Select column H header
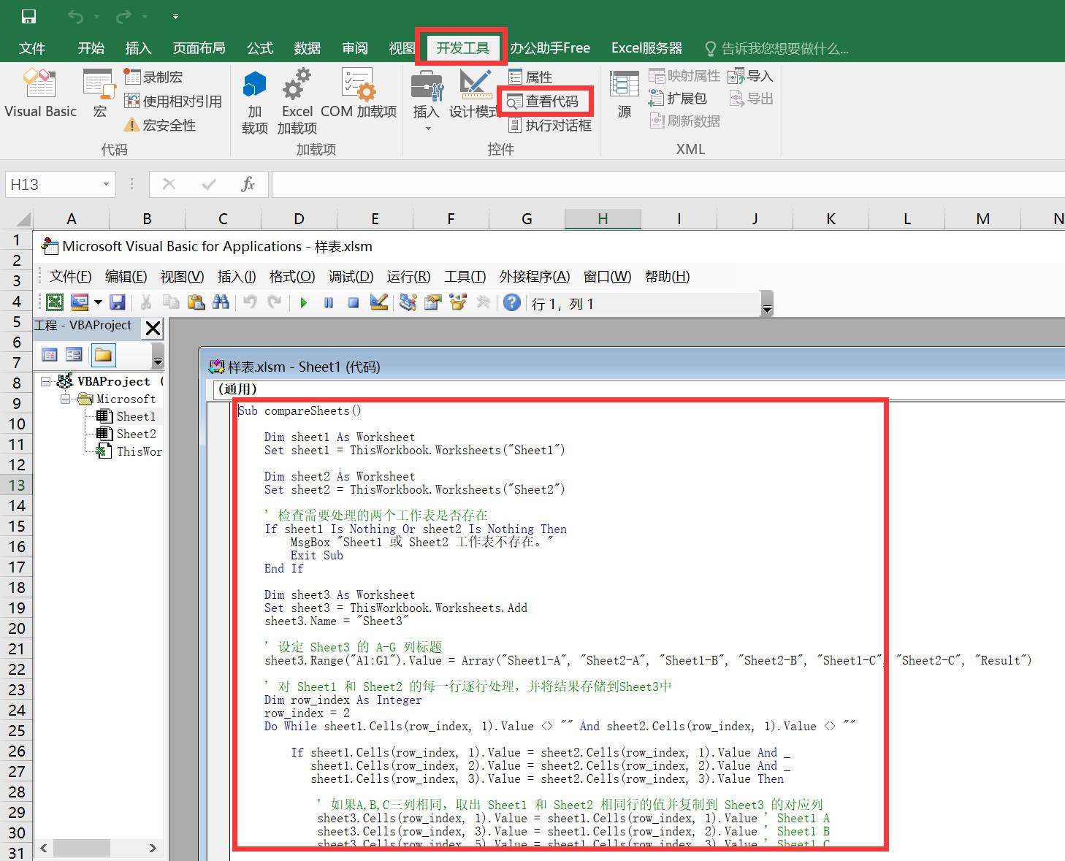This screenshot has height=861, width=1065. click(x=603, y=218)
